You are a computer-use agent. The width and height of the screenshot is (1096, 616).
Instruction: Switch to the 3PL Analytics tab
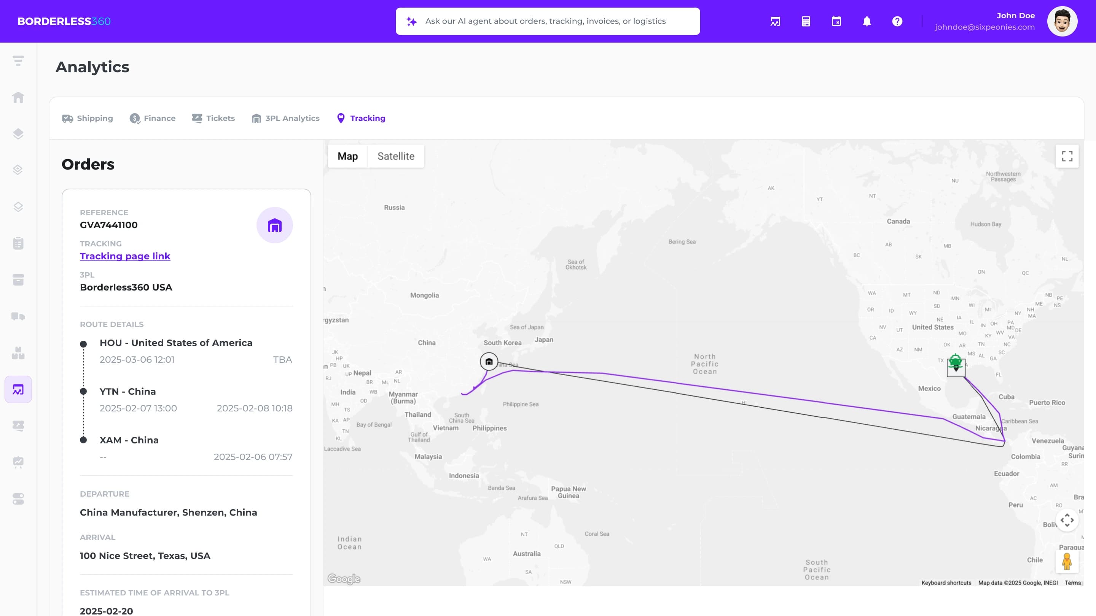[285, 118]
